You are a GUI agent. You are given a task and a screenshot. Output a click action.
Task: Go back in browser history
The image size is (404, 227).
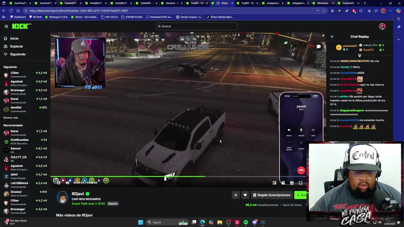[x=4, y=11]
